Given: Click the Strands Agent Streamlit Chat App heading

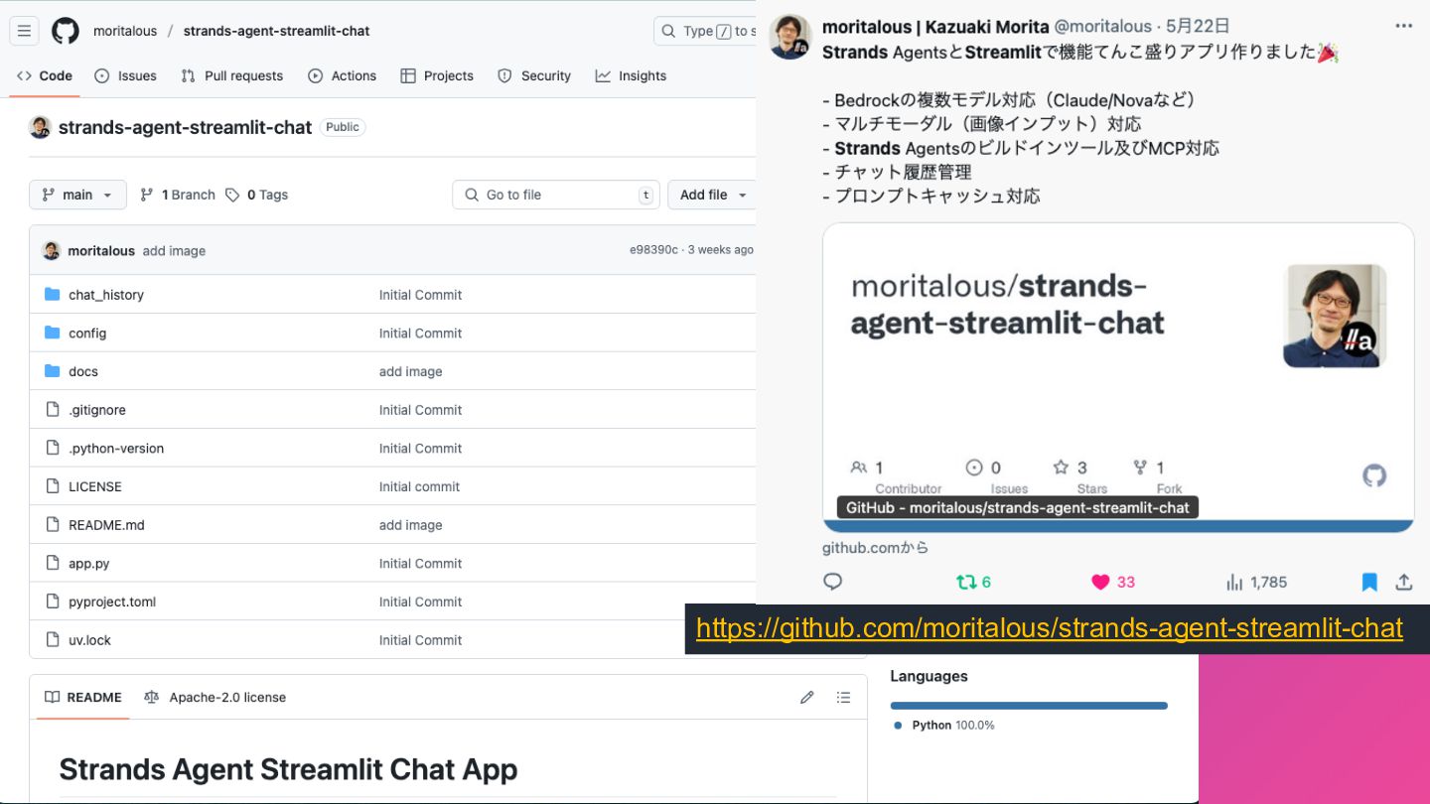Looking at the screenshot, I should [x=288, y=769].
